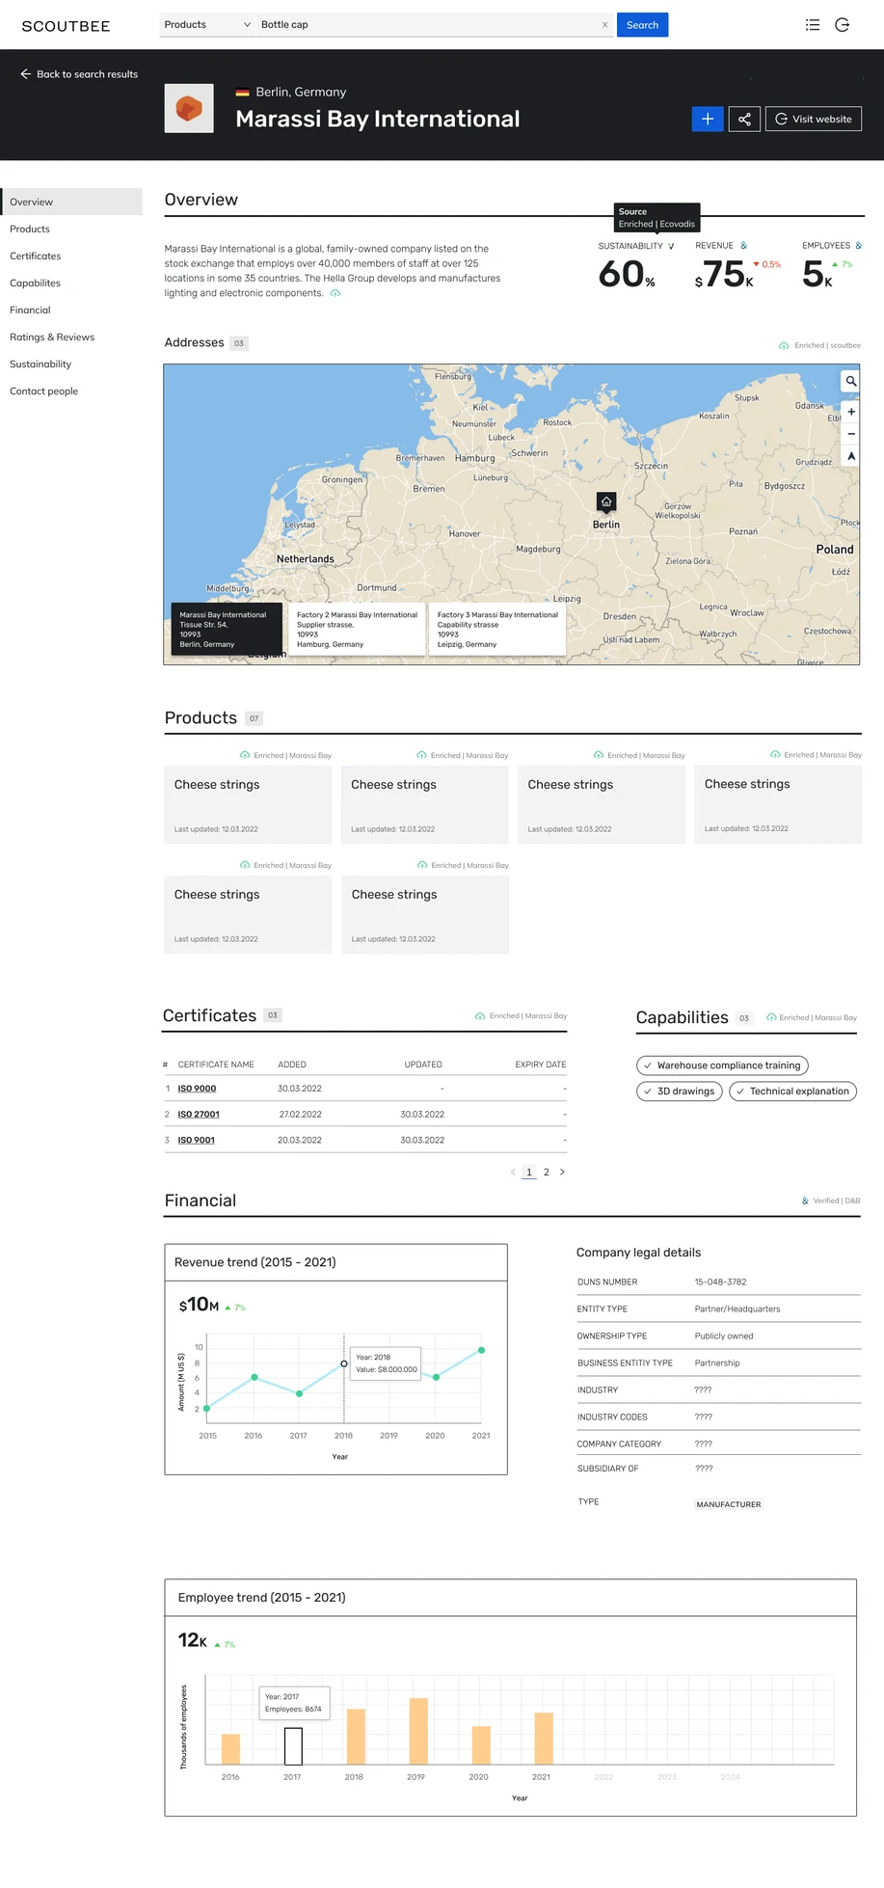This screenshot has height=1888, width=884.
Task: Open the ISO 27001 certificate link
Action: click(x=199, y=1115)
